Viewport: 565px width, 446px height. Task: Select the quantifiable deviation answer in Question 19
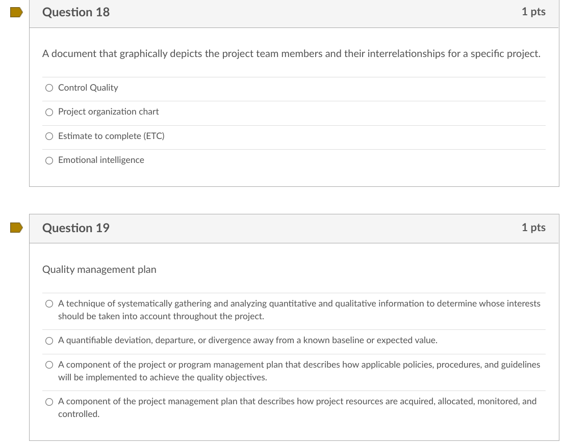pos(49,341)
